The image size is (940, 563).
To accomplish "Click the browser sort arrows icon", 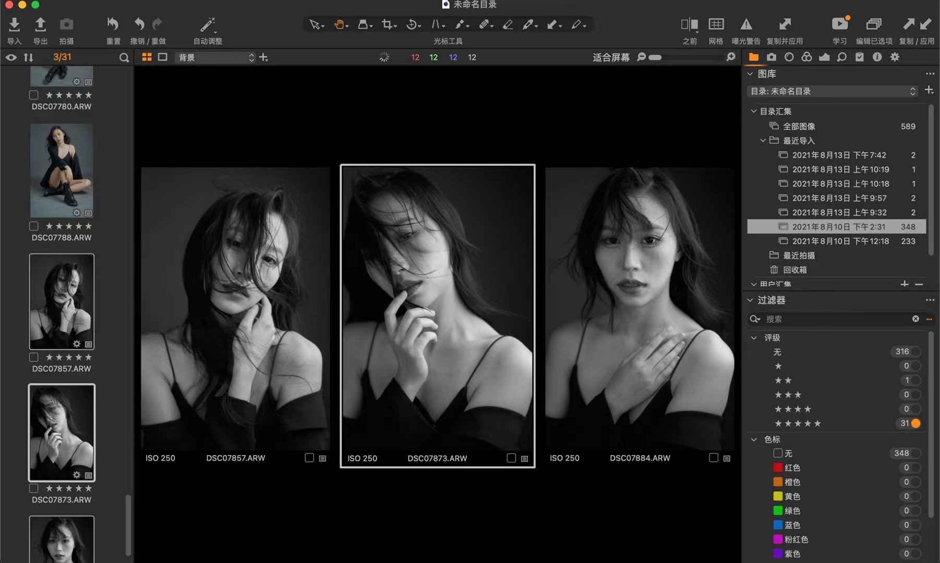I will coord(28,57).
